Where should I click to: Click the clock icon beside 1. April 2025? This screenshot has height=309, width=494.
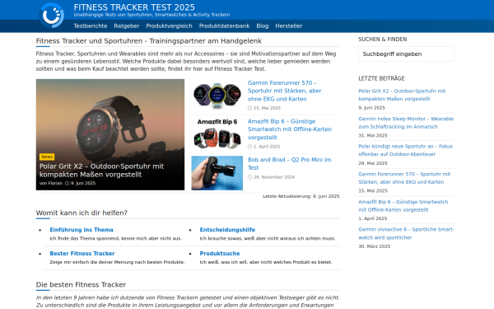[x=249, y=147]
